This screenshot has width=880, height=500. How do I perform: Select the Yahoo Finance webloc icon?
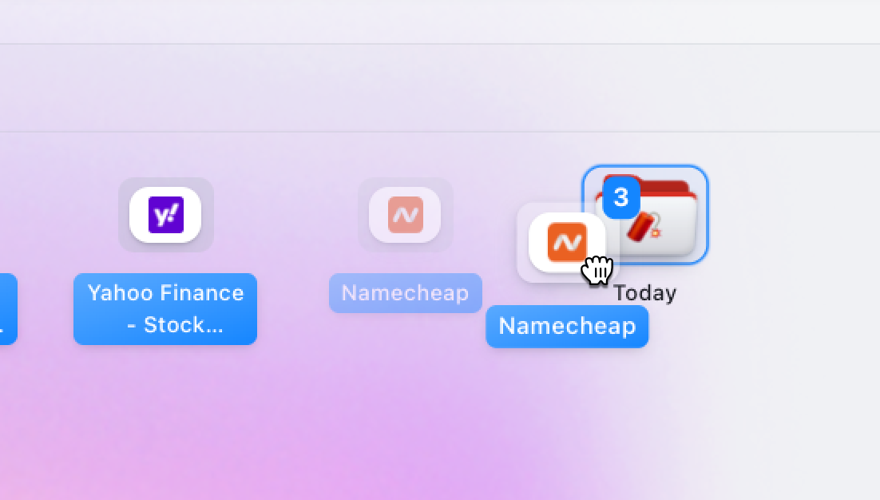[165, 215]
